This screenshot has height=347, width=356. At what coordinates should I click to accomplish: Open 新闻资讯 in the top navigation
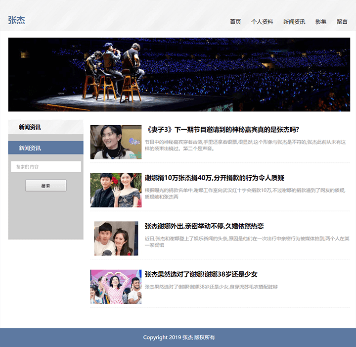coord(294,22)
